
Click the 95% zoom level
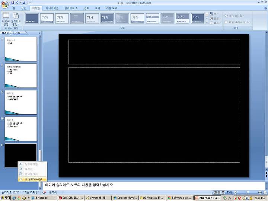click(x=229, y=192)
